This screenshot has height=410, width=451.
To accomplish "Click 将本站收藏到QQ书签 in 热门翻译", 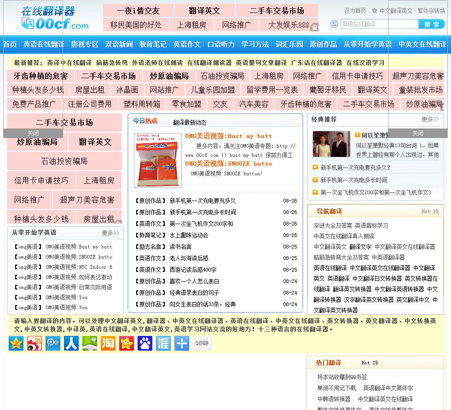I will pos(342,377).
